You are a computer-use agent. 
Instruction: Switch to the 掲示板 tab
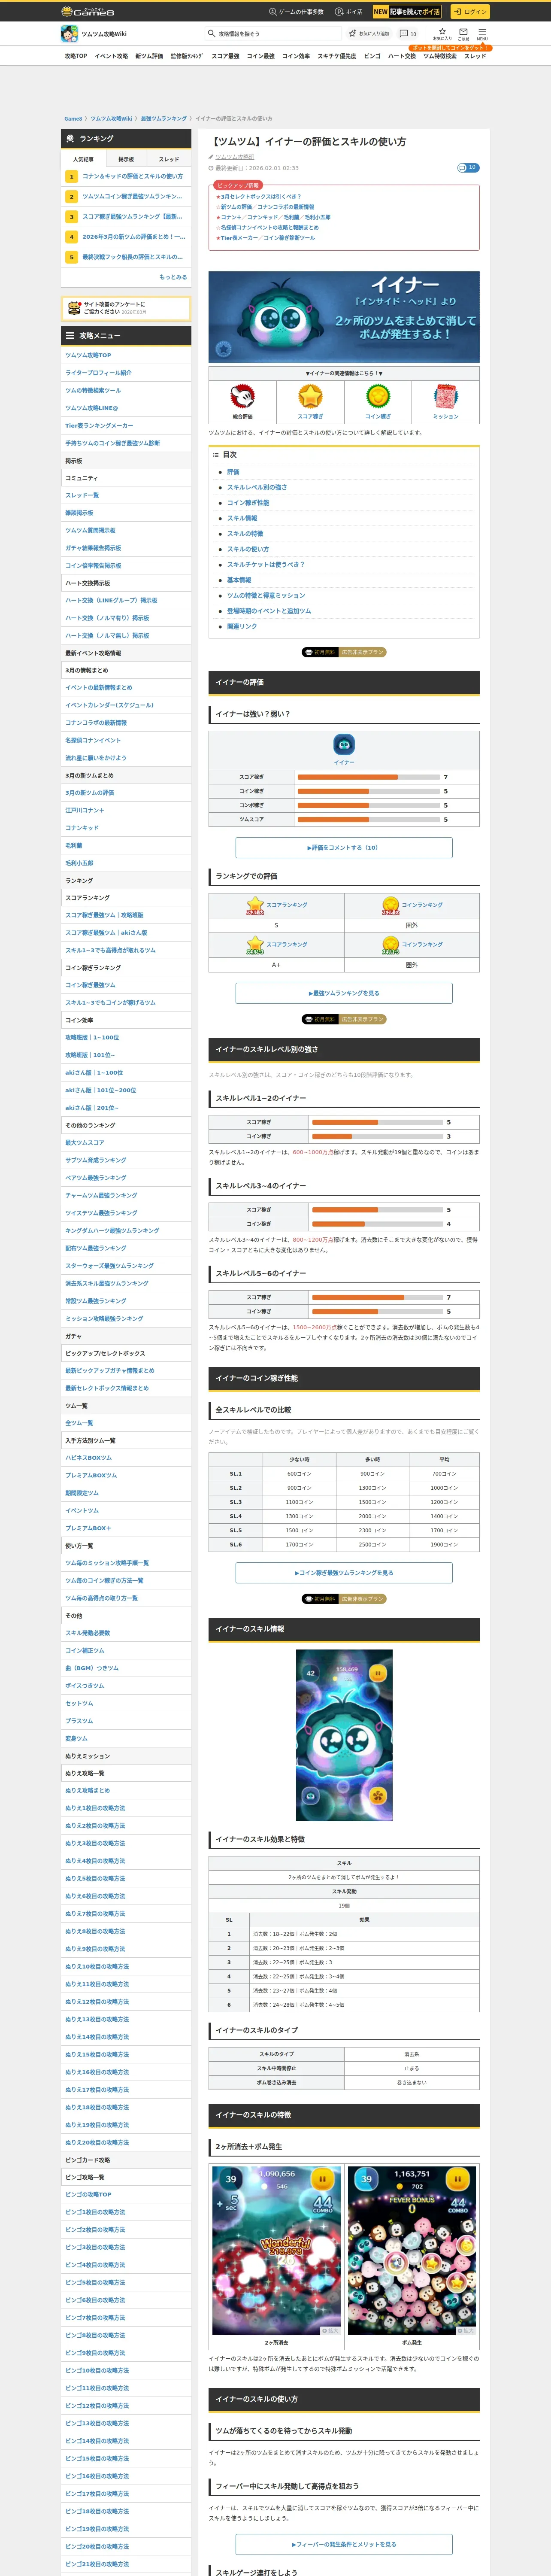[x=126, y=159]
